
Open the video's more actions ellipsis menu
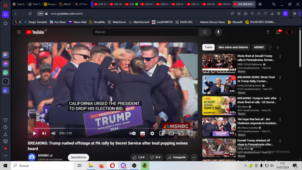coord(194,158)
